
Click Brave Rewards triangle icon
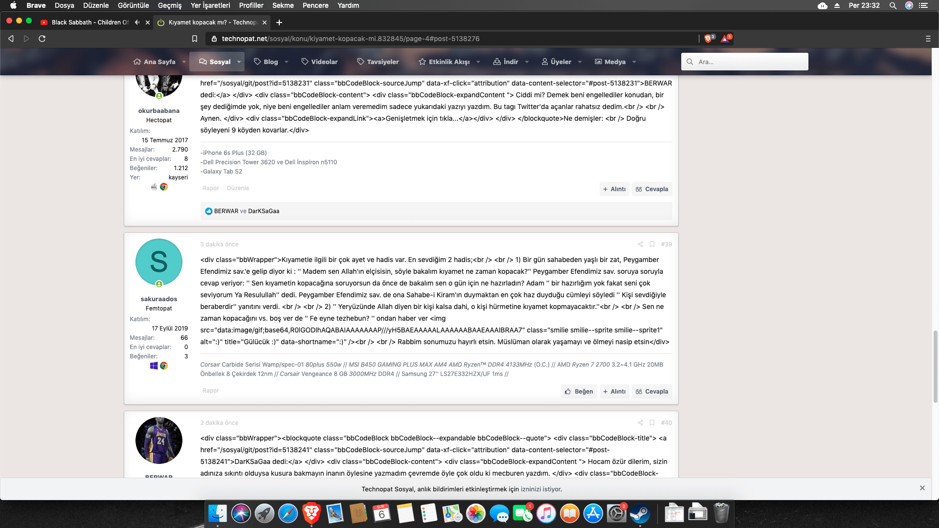725,39
